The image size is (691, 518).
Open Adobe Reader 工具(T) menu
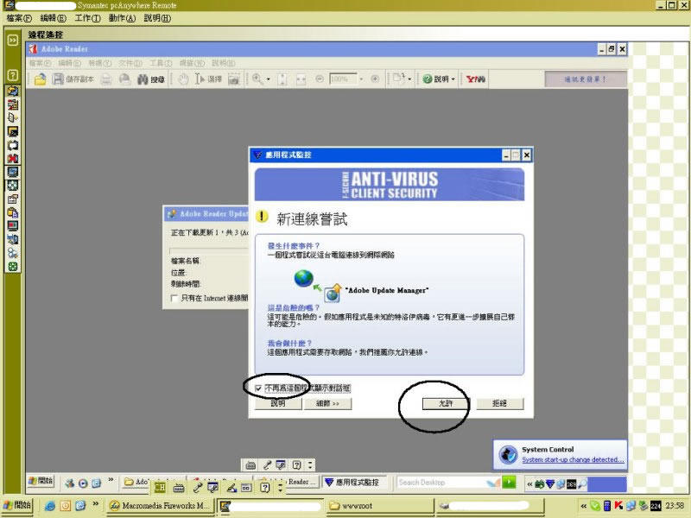tap(161, 63)
